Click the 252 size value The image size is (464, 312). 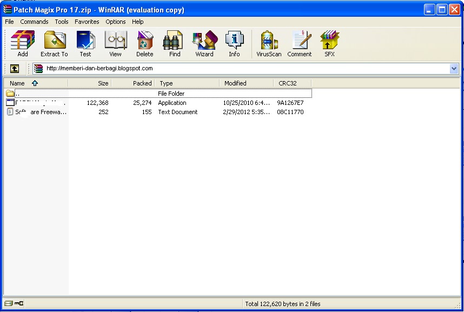(103, 112)
